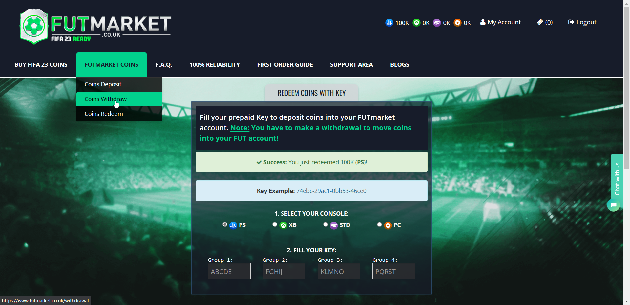Open the FUTMARKET COINS dropdown menu
Viewport: 630px width, 305px height.
[x=112, y=65]
